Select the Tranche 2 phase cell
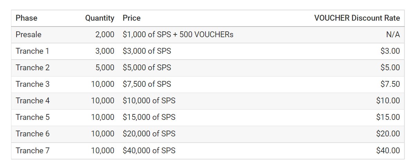Image resolution: width=411 pixels, height=165 pixels. [32, 68]
